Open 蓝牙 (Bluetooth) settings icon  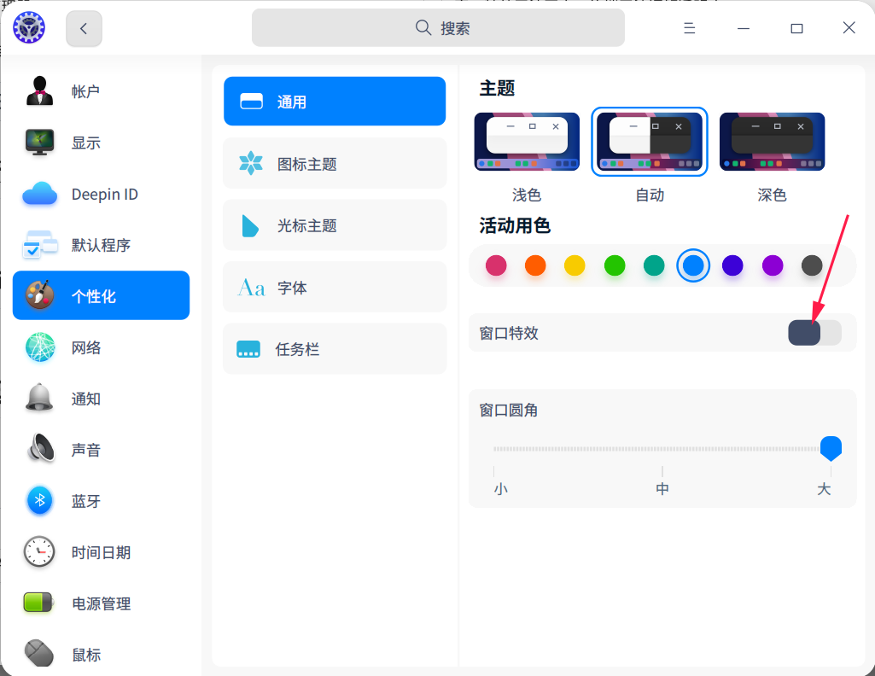pyautogui.click(x=39, y=501)
